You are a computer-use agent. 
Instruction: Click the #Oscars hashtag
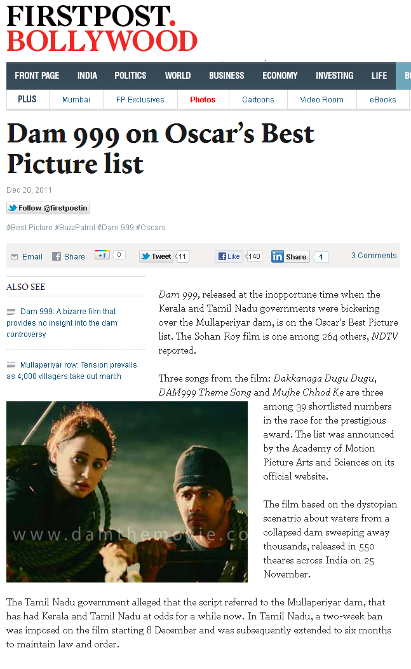(151, 228)
